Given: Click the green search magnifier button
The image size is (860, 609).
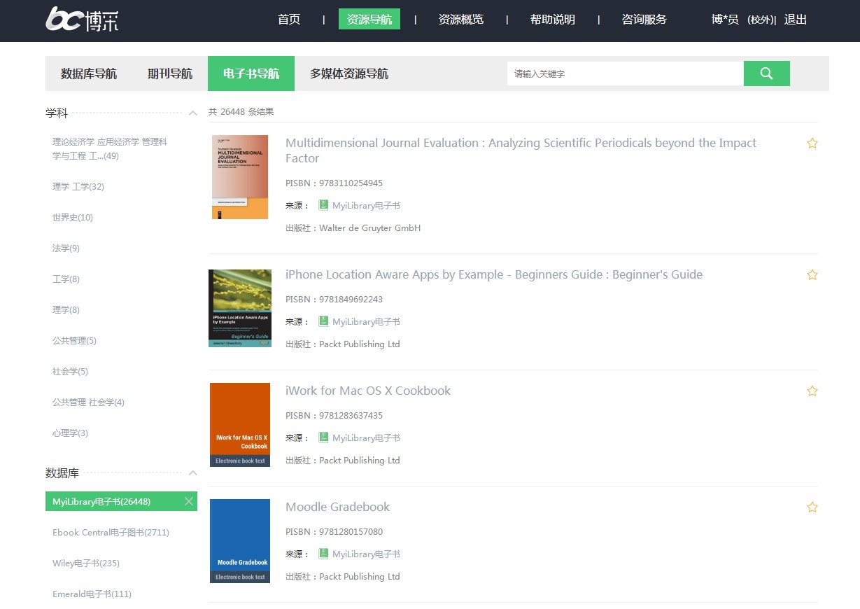Looking at the screenshot, I should click(x=766, y=73).
